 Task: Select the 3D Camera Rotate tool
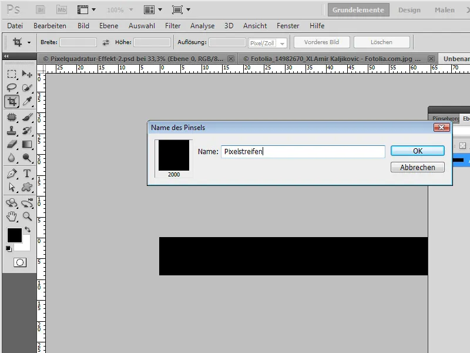(27, 203)
